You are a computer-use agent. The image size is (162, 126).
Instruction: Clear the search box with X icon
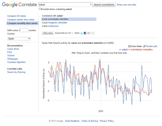[x=91, y=5]
